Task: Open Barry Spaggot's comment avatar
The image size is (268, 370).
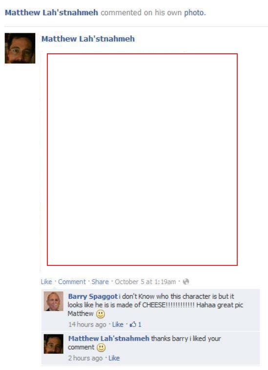Action: (54, 301)
